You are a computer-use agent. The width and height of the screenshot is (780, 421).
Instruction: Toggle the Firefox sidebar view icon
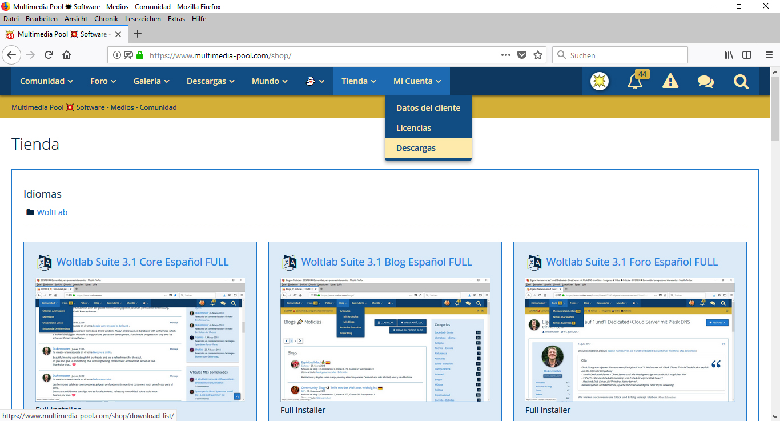click(x=746, y=55)
